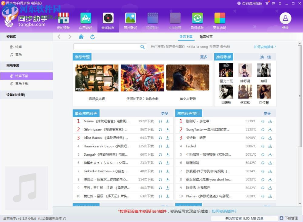Select 铃声下载 tab at top
The width and height of the screenshot is (303, 222).
(186, 37)
